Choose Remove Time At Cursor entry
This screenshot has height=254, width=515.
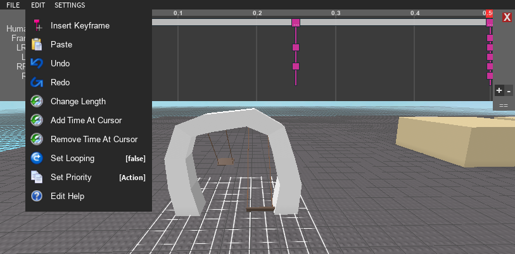tap(89, 139)
